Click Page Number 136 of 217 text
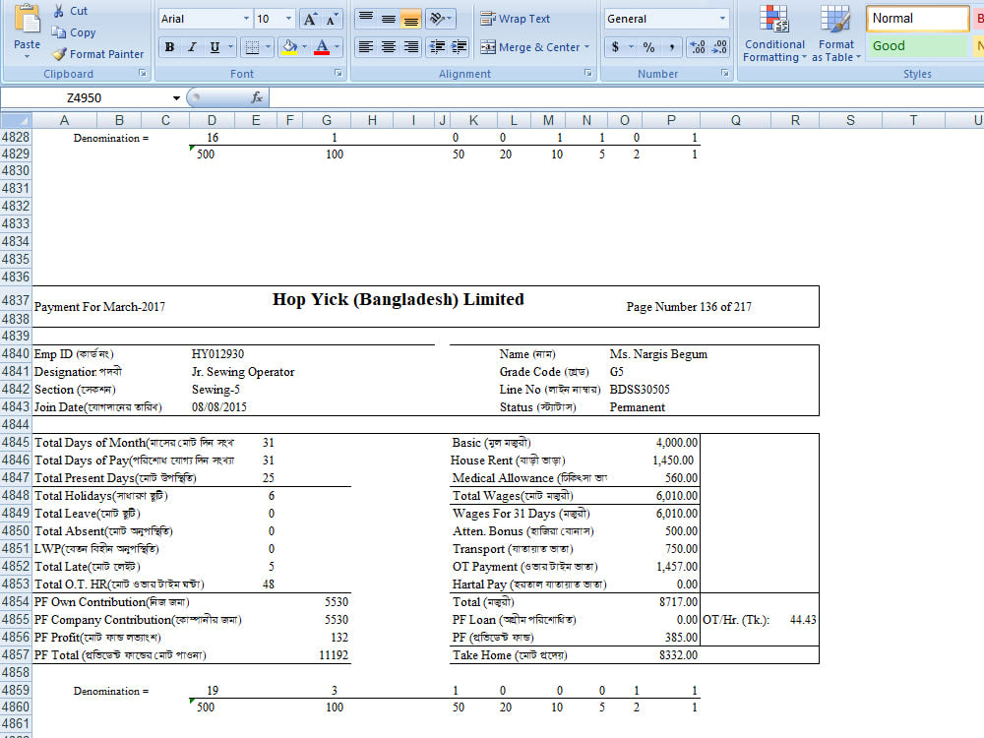This screenshot has width=984, height=738. [689, 307]
